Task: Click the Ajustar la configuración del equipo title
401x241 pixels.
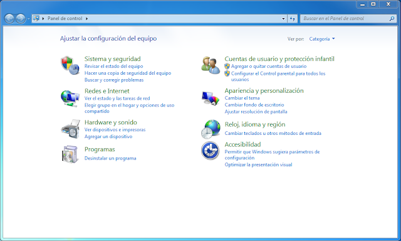Action: tap(108, 38)
